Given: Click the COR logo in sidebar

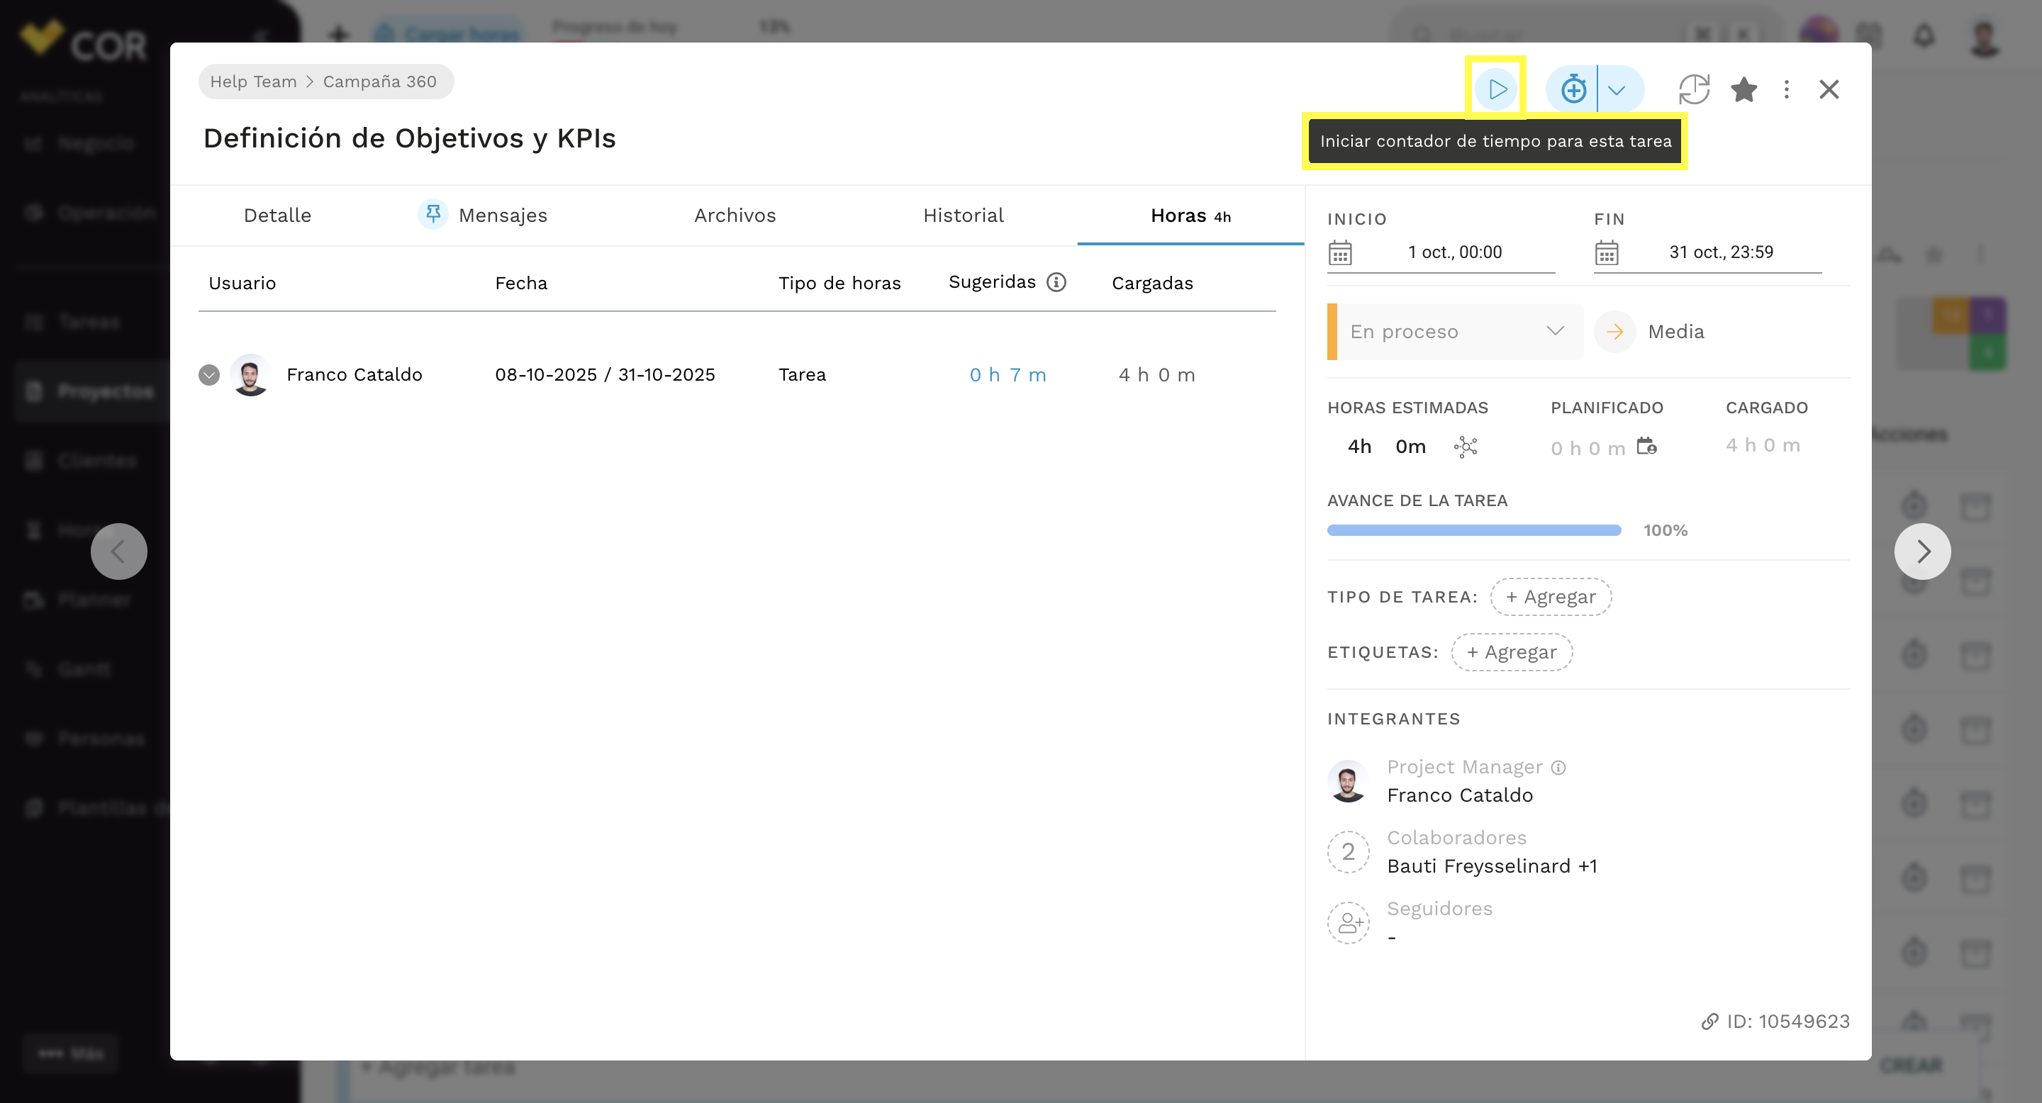Looking at the screenshot, I should click(83, 40).
